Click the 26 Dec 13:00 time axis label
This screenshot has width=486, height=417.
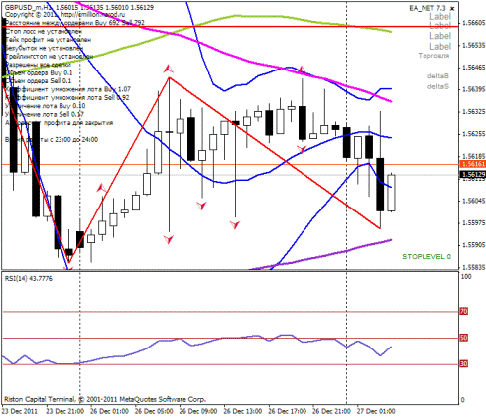click(243, 411)
